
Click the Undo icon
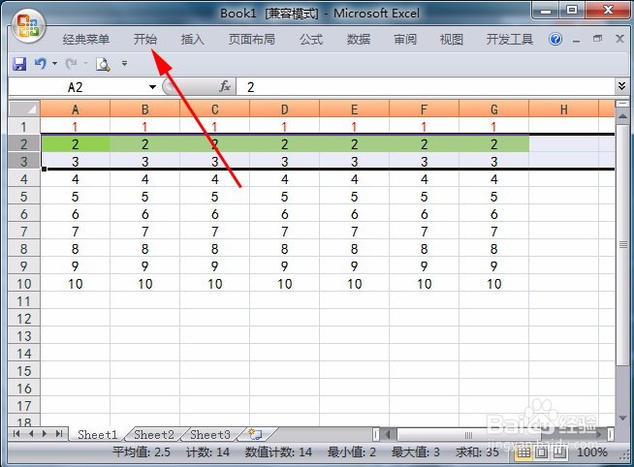[x=40, y=63]
